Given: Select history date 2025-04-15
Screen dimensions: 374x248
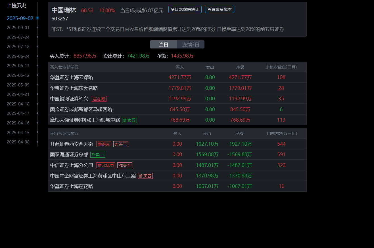Looking at the screenshot, I should pyautogui.click(x=18, y=133).
